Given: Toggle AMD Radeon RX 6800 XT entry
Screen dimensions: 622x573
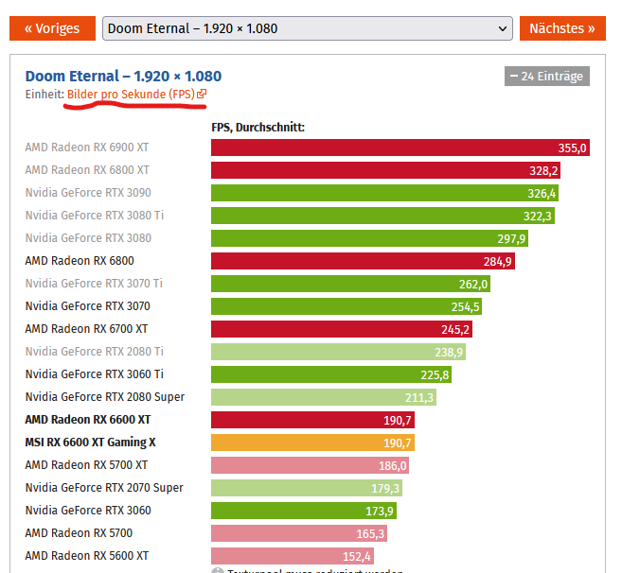Looking at the screenshot, I should (x=87, y=170).
